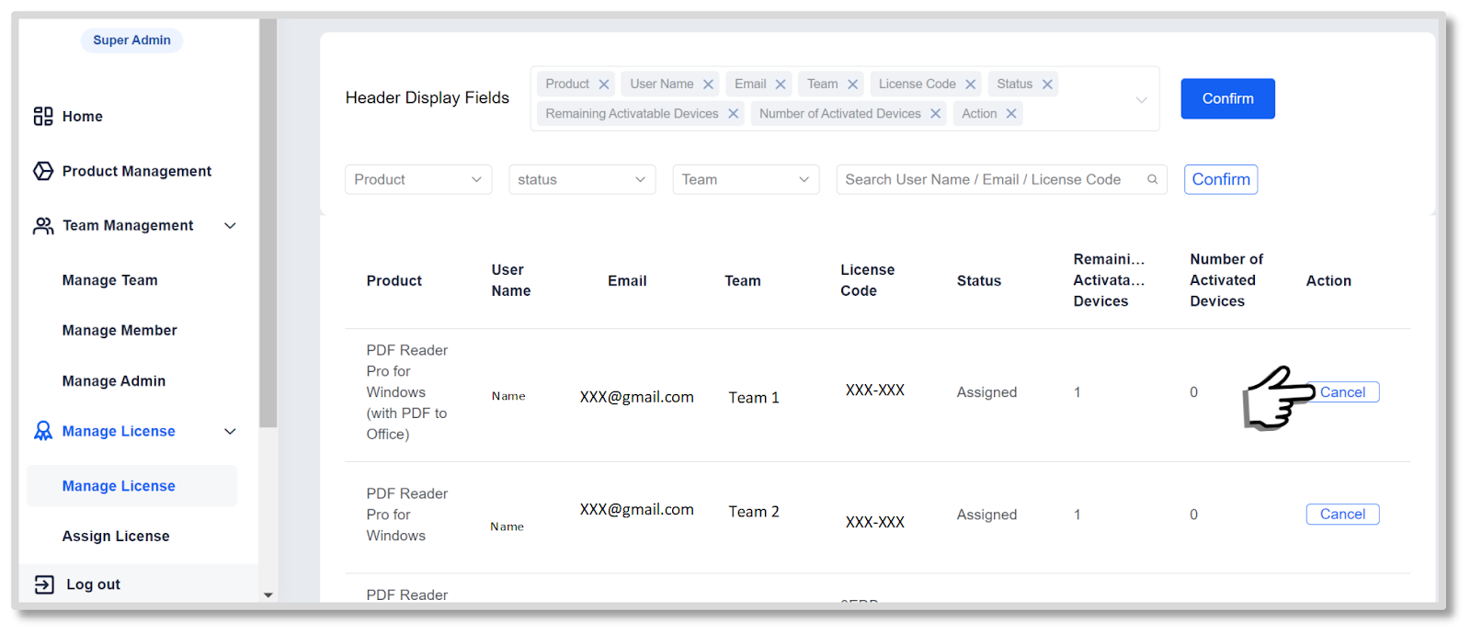Click the search magnifier icon

[1152, 179]
